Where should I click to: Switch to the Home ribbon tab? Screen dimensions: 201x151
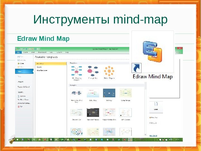pyautogui.click(x=26, y=52)
